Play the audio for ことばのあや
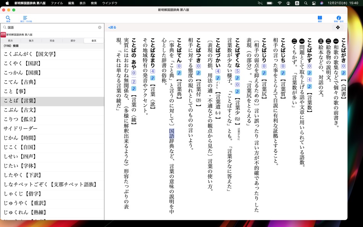The image size is (363, 227). click(x=134, y=89)
